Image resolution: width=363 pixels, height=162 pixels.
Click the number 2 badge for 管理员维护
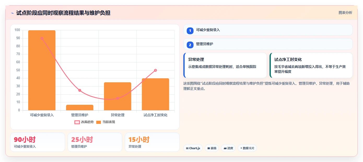tap(190, 45)
